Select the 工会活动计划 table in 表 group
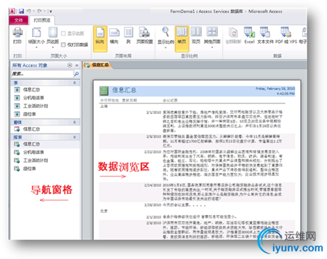Viewport: 327px width, 259px height. coord(45,106)
